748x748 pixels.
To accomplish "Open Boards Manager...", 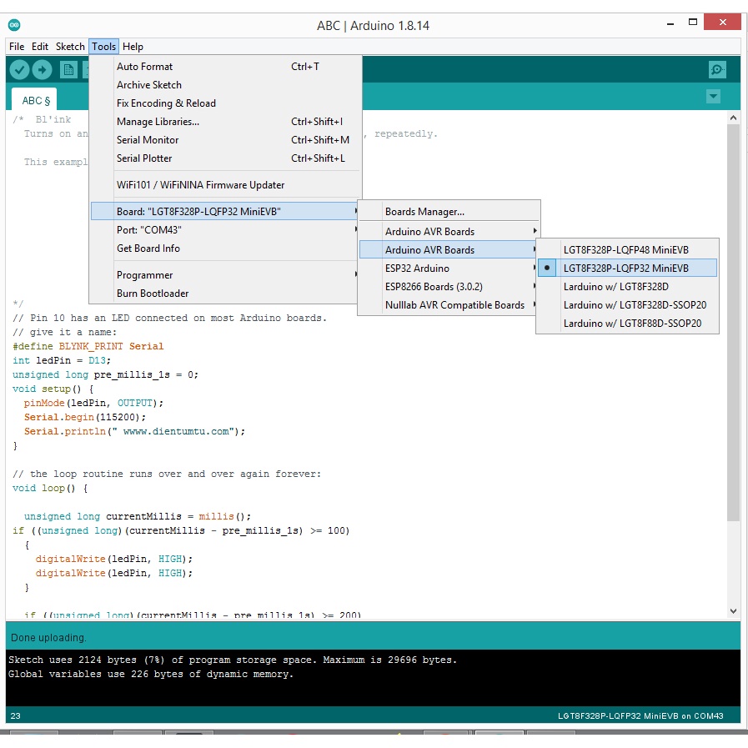I will coord(424,212).
